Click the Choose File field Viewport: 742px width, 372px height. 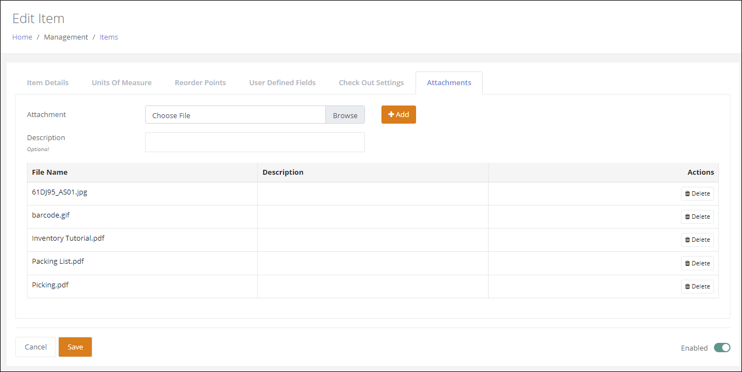[x=236, y=115]
